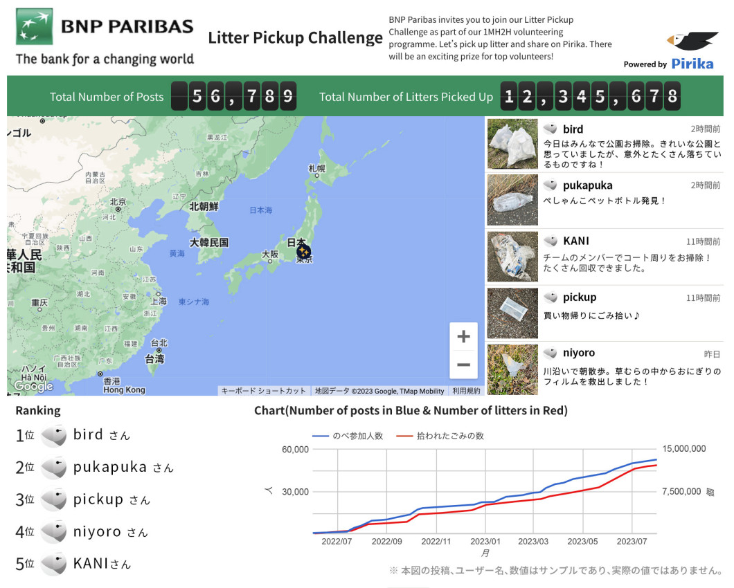The height and width of the screenshot is (588, 734).
Task: Click the BNP Paribas green star logo
Action: click(x=34, y=26)
